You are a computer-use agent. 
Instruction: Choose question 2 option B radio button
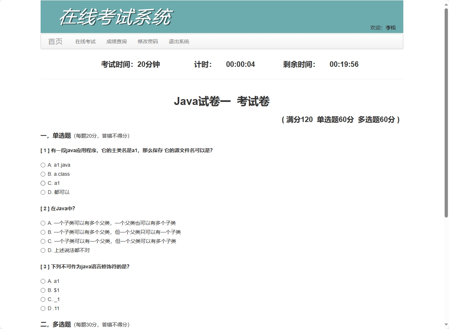click(x=43, y=232)
